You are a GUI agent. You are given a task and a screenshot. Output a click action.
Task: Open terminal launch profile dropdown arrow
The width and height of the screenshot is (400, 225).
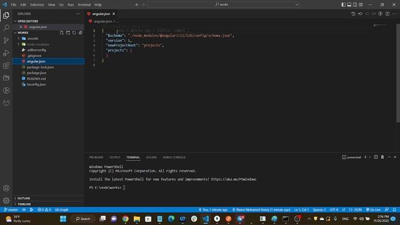click(369, 157)
